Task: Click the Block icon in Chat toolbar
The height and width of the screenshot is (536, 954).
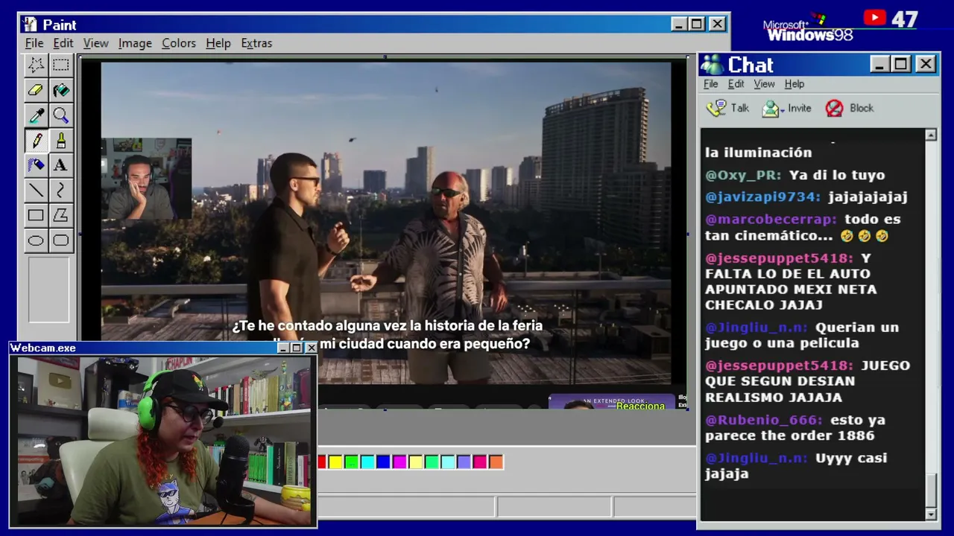Action: tap(835, 109)
